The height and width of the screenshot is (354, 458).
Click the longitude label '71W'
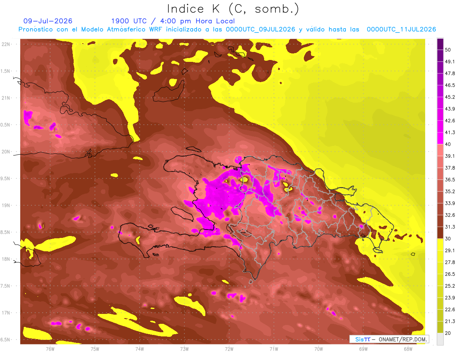(x=274, y=349)
